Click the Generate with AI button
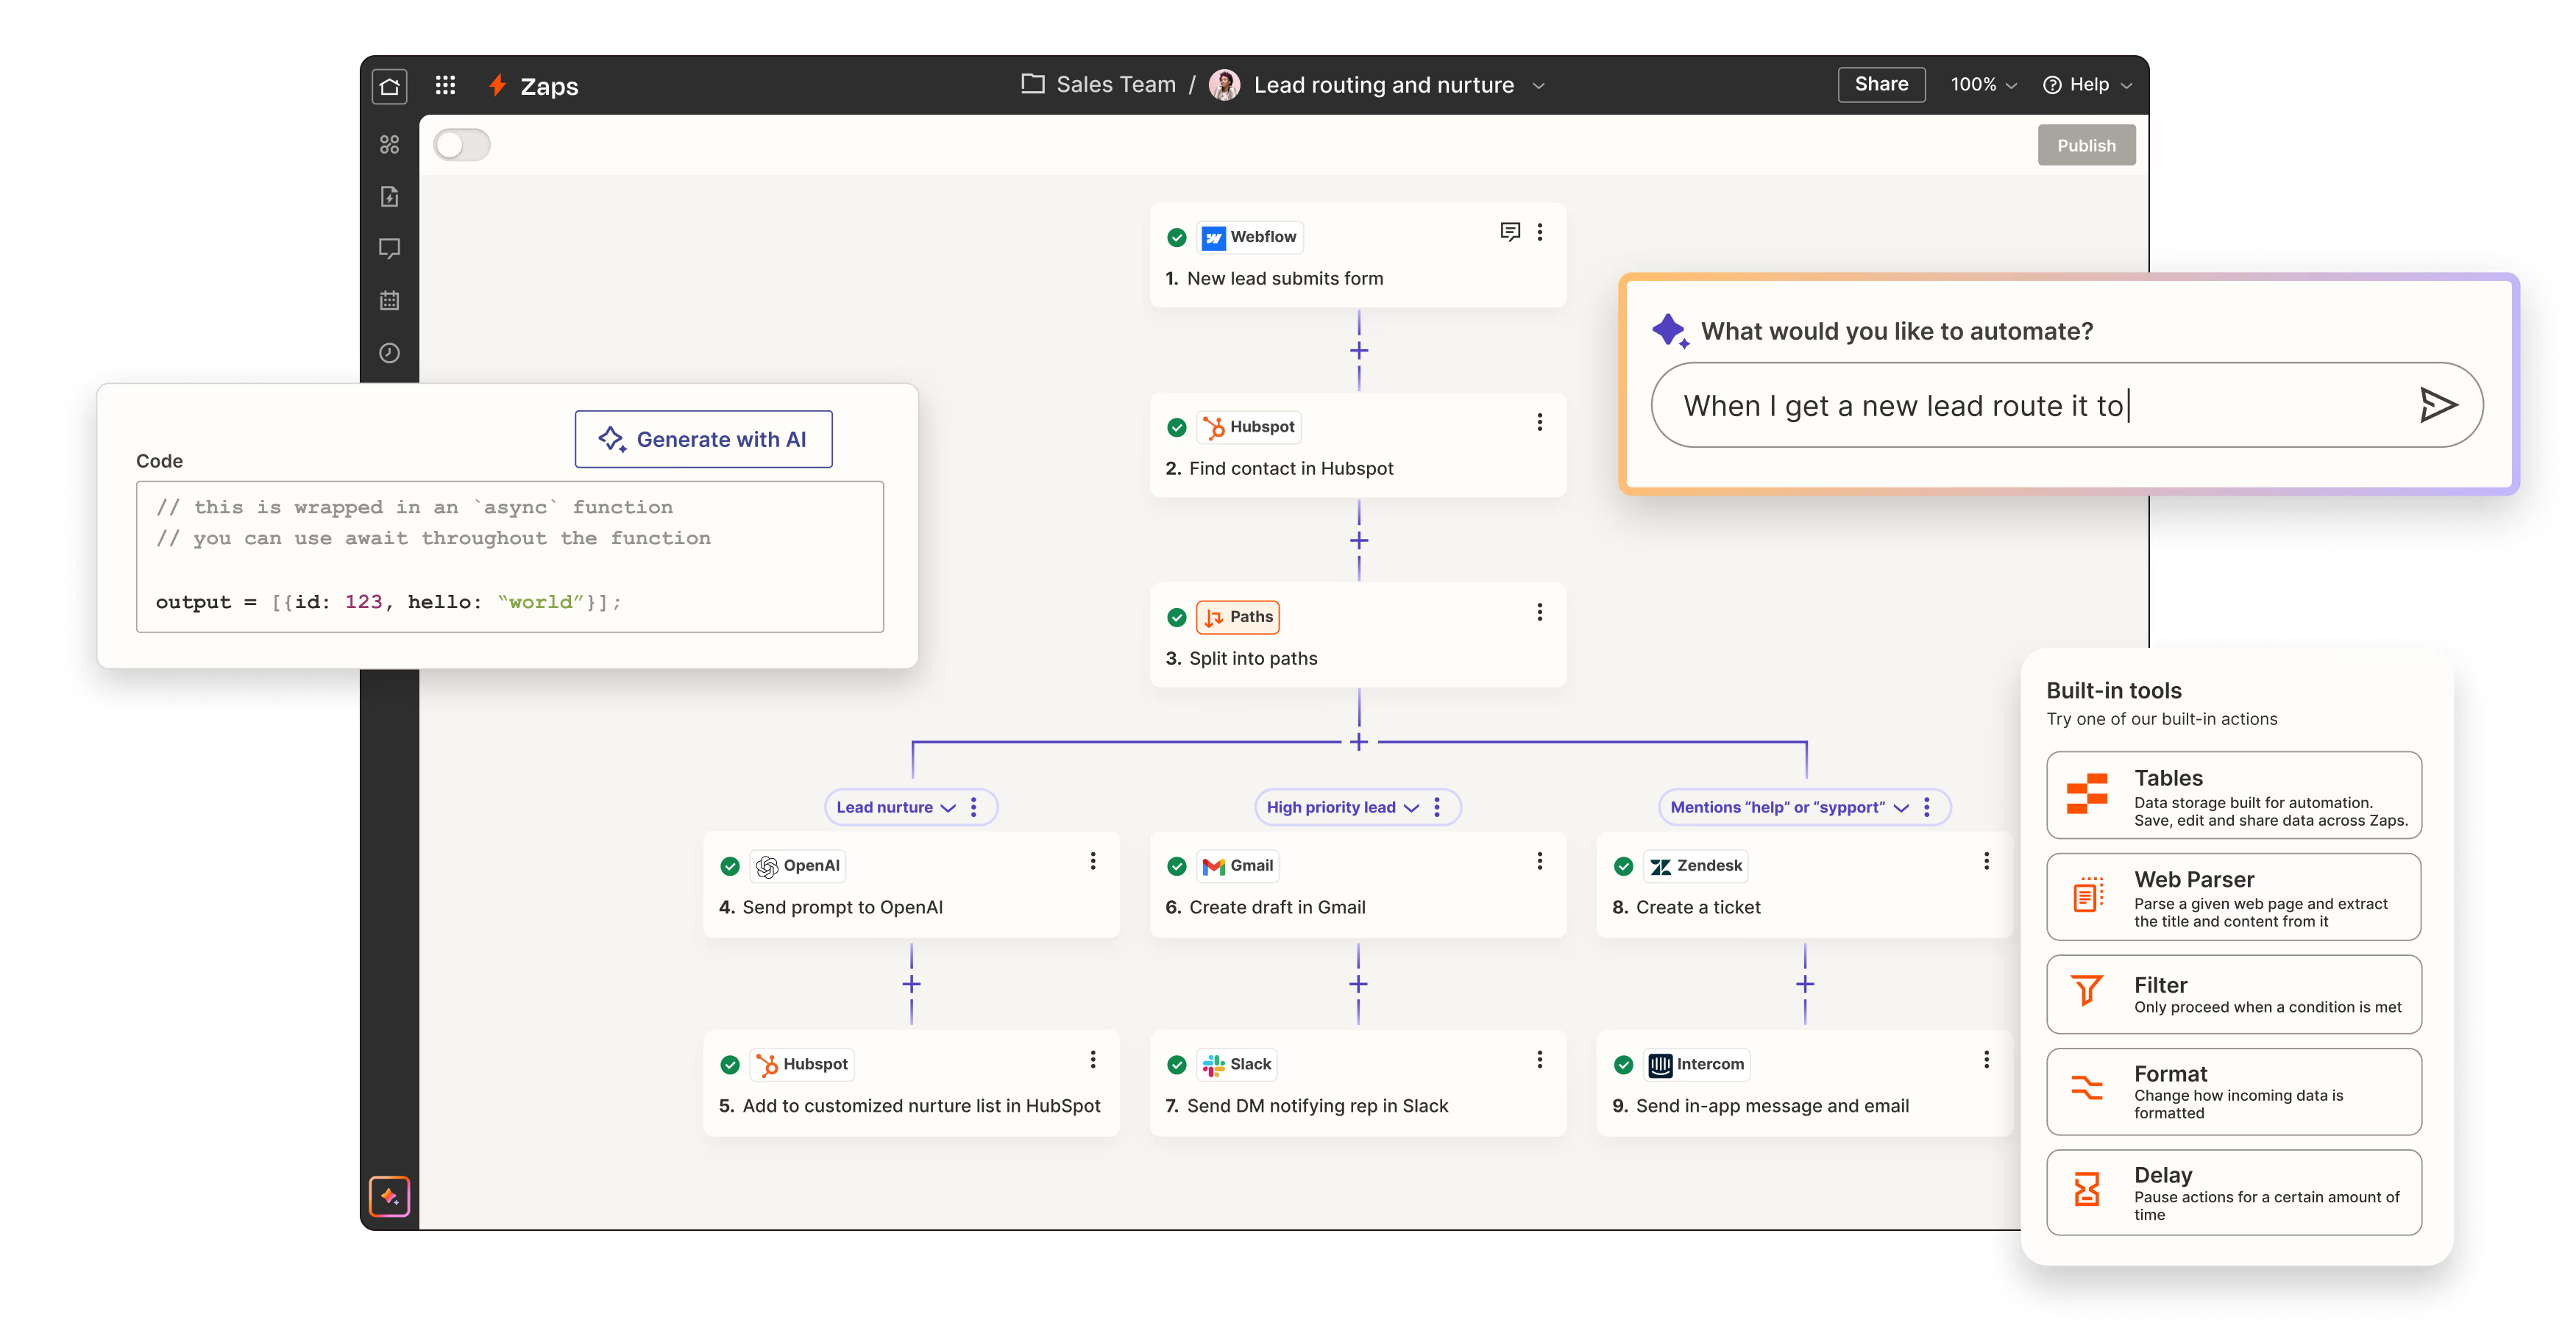Screen dimensions: 2576x1339 (702, 438)
